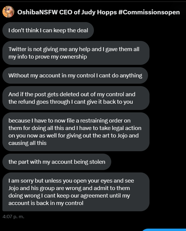The image size is (186, 231).
Task: Click the 4:07 p. m. timestamp
Action: pyautogui.click(x=13, y=217)
